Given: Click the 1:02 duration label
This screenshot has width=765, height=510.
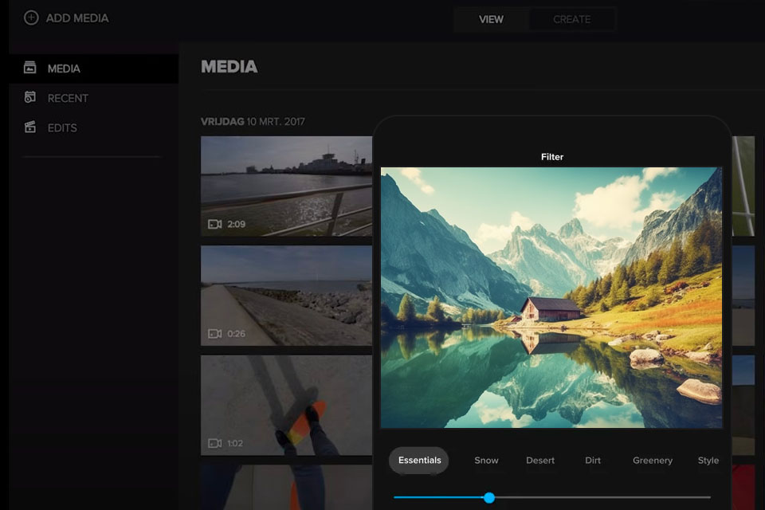Looking at the screenshot, I should [x=235, y=443].
